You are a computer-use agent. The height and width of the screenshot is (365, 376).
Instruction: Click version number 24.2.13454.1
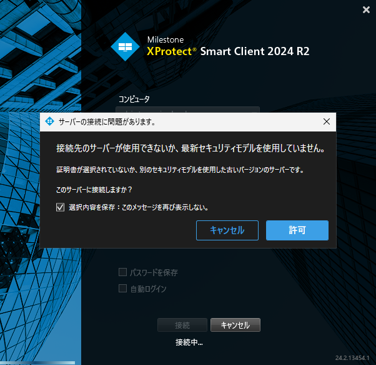(352, 357)
